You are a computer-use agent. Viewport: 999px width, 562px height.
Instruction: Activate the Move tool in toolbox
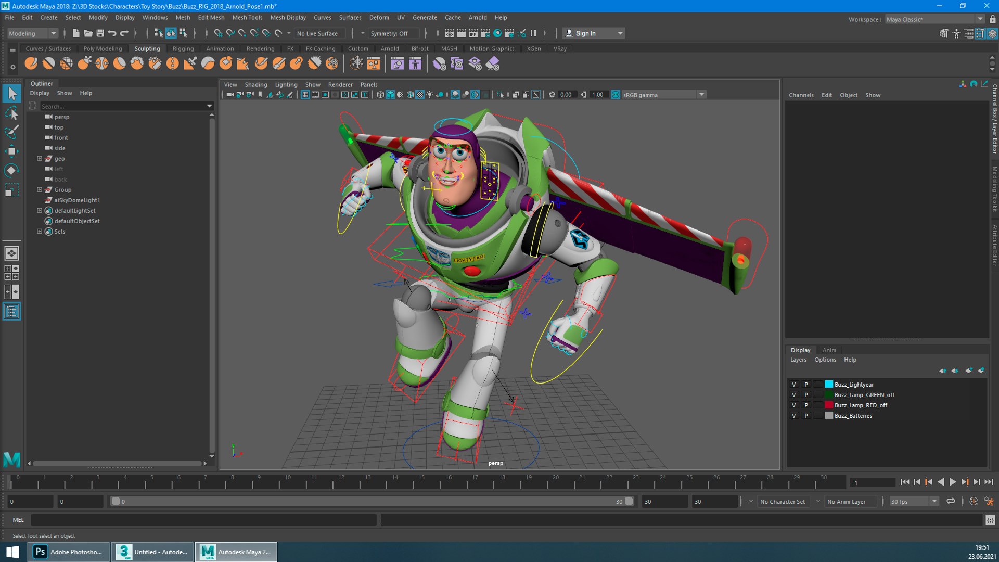(11, 151)
